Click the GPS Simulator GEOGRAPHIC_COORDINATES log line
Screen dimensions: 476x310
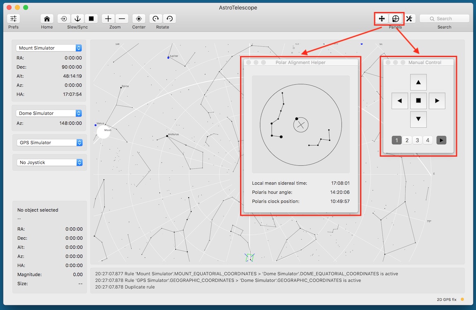tap(228, 280)
